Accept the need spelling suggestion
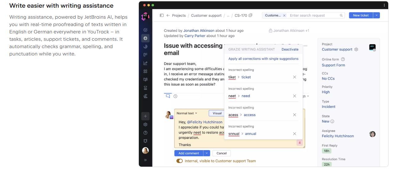The image size is (403, 174). coord(246,96)
